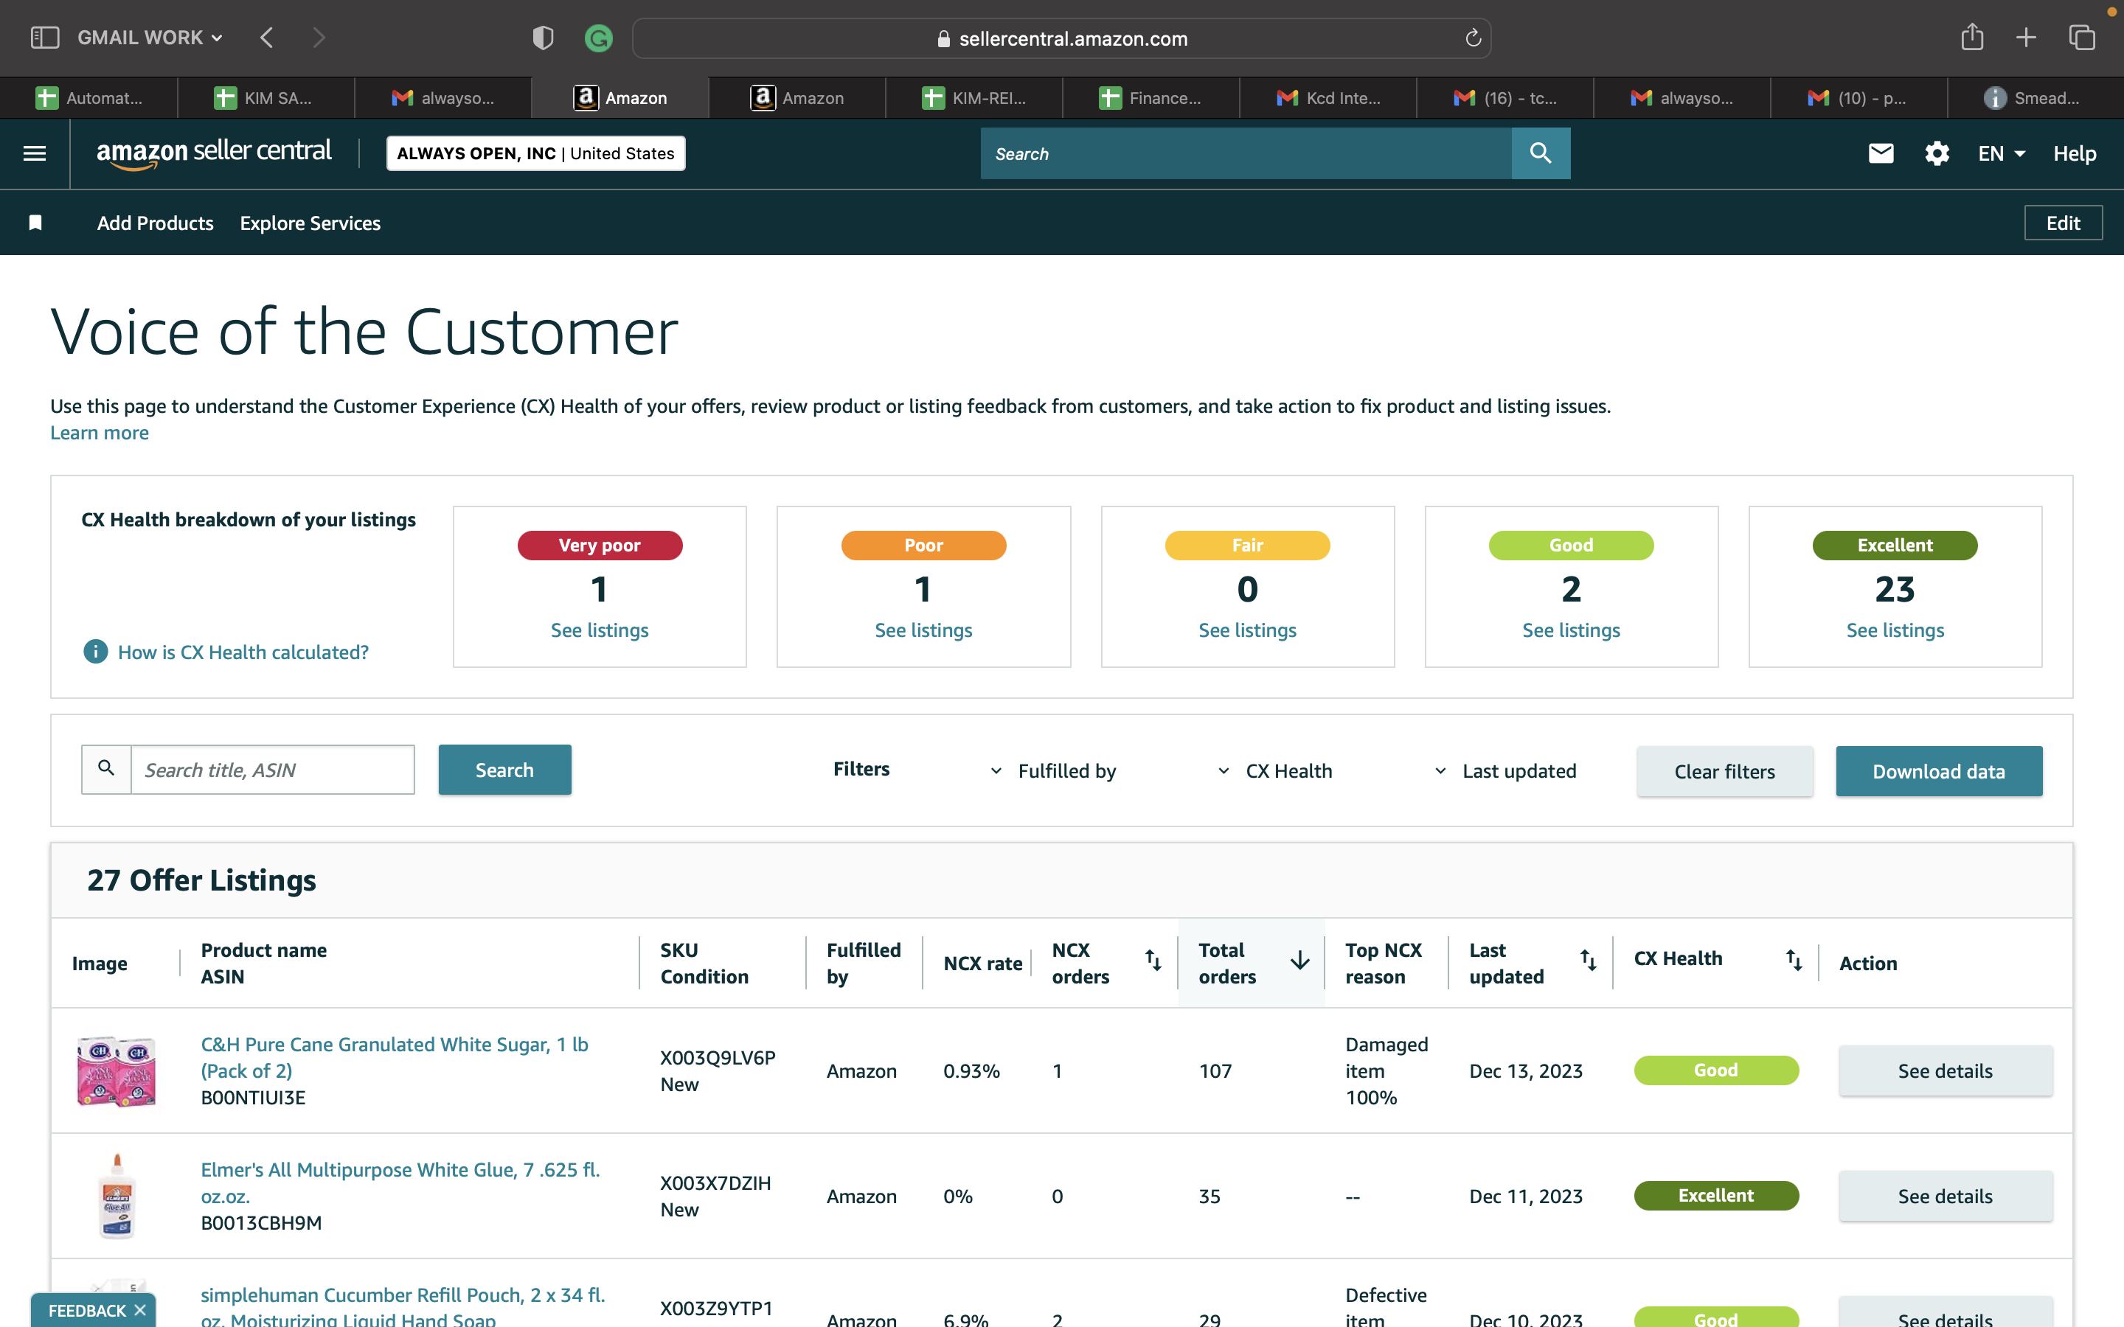Open a new tab with the plus icon
Image resolution: width=2124 pixels, height=1327 pixels.
2026,38
